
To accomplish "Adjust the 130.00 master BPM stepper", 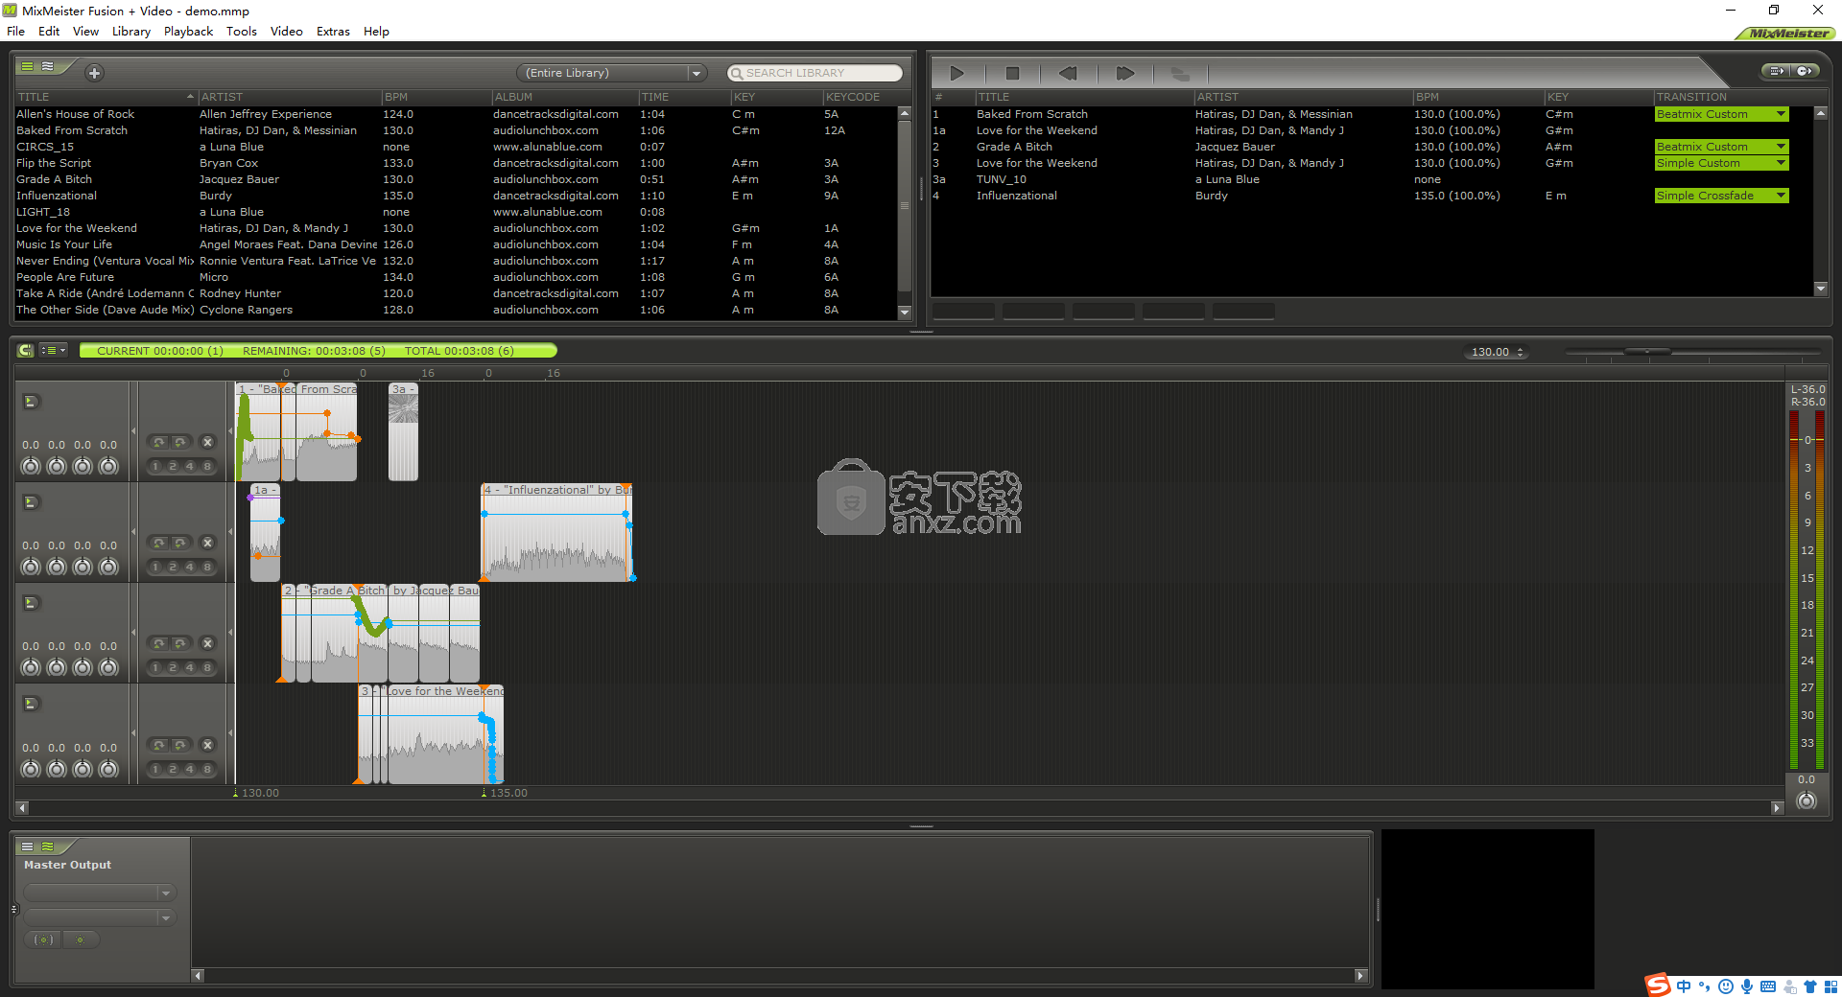I will 1520,353.
